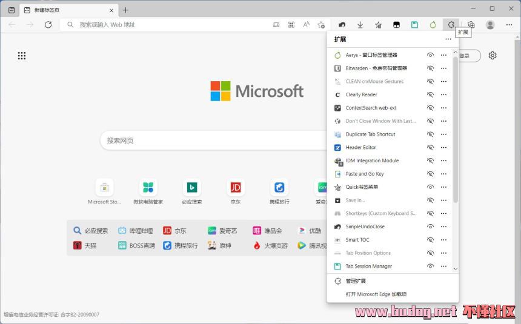
Task: Open the Downloads toolbar icon
Action: 360,25
